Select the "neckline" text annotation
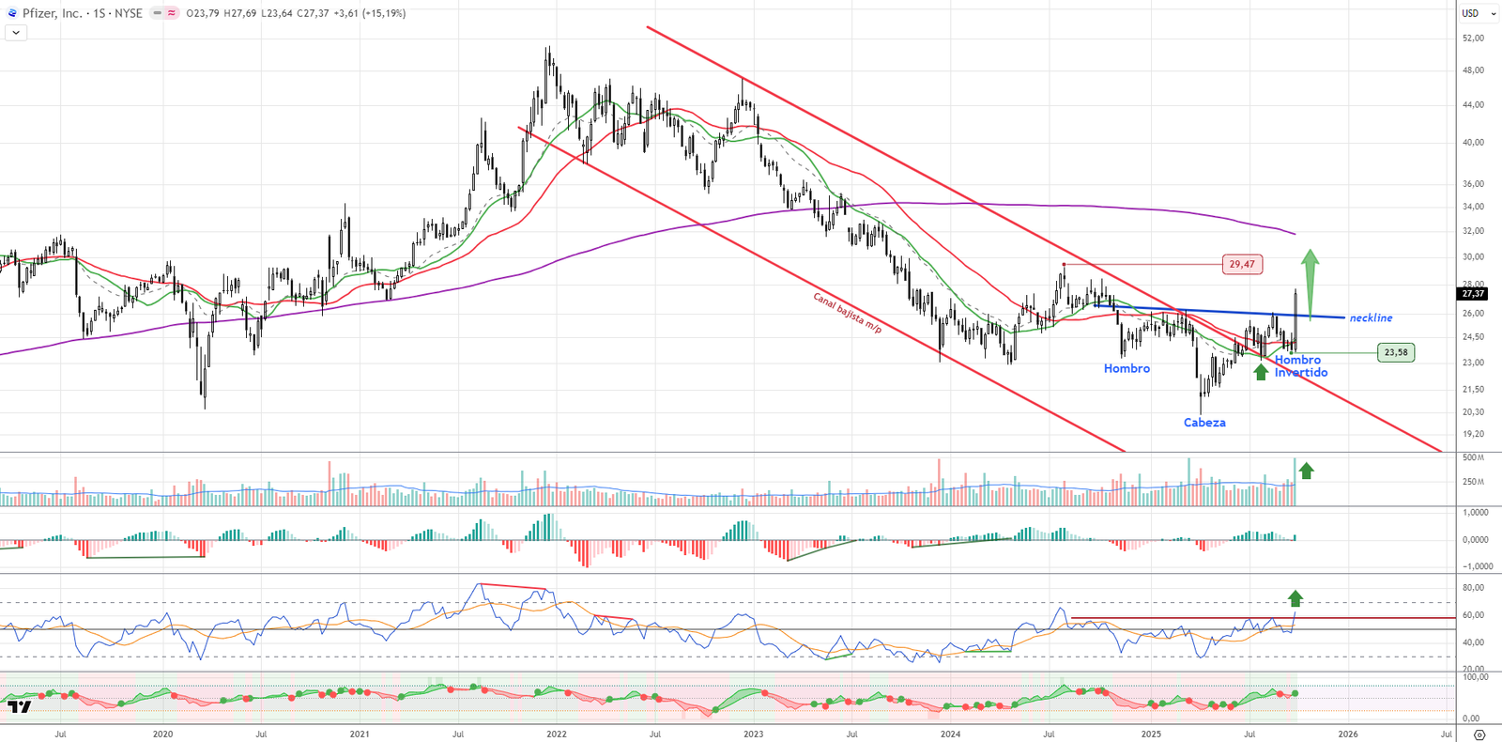1502x742 pixels. pos(1371,318)
